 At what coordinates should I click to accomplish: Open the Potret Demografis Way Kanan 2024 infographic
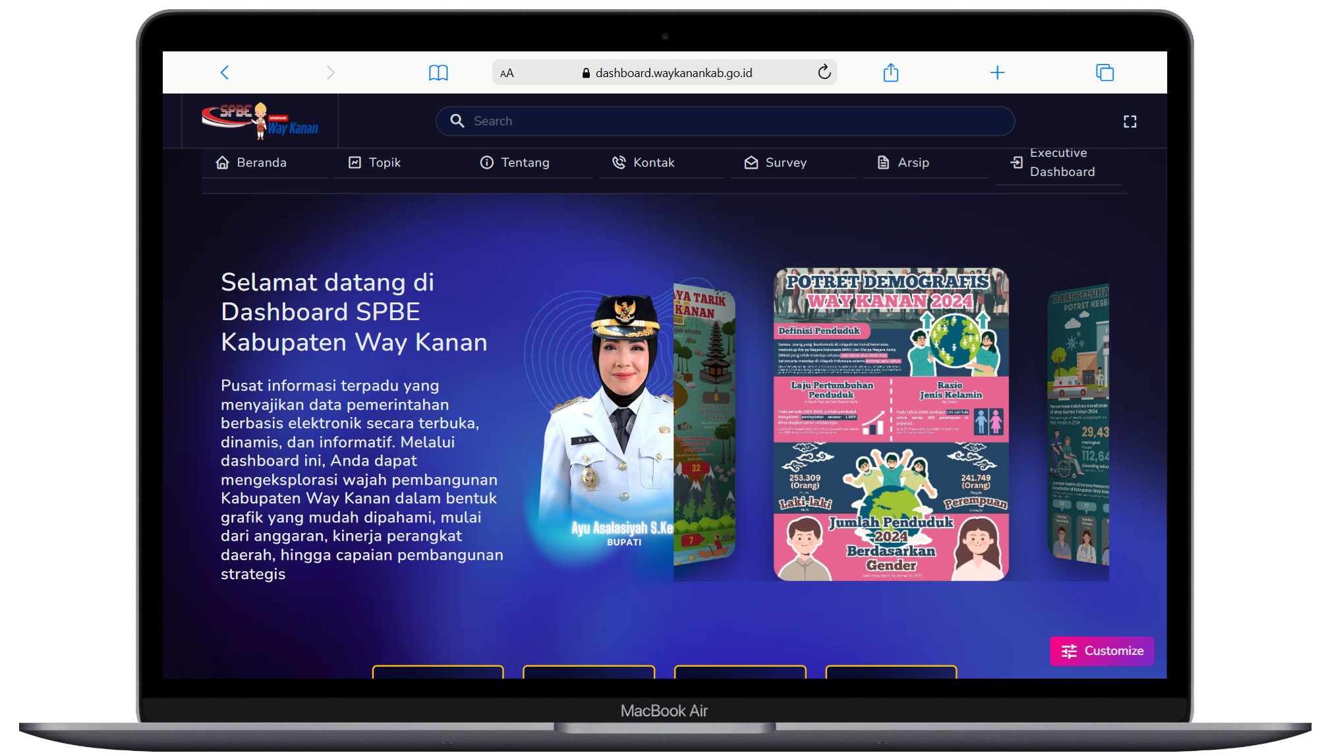click(x=891, y=424)
